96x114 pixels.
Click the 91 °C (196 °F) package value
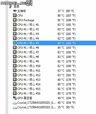coord(66,20)
